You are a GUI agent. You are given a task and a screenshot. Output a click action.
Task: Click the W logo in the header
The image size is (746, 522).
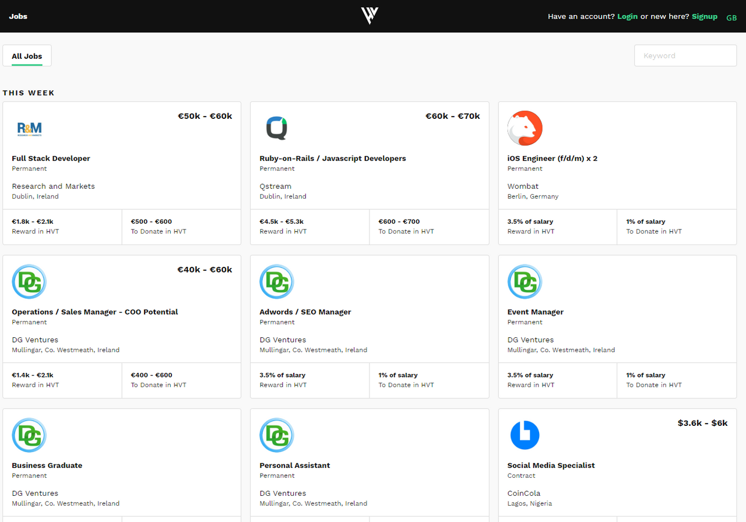point(370,16)
